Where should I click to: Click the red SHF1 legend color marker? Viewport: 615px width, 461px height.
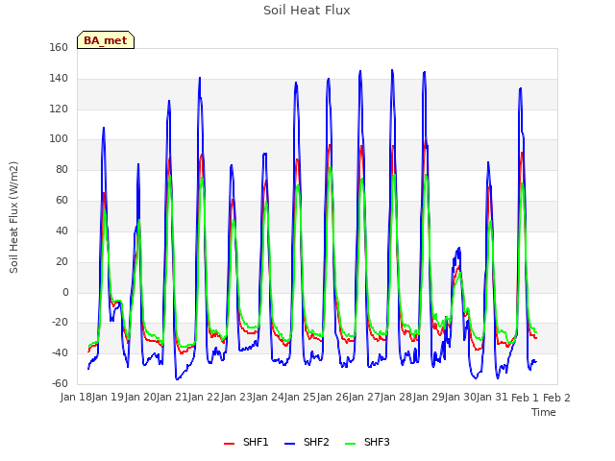coord(229,444)
